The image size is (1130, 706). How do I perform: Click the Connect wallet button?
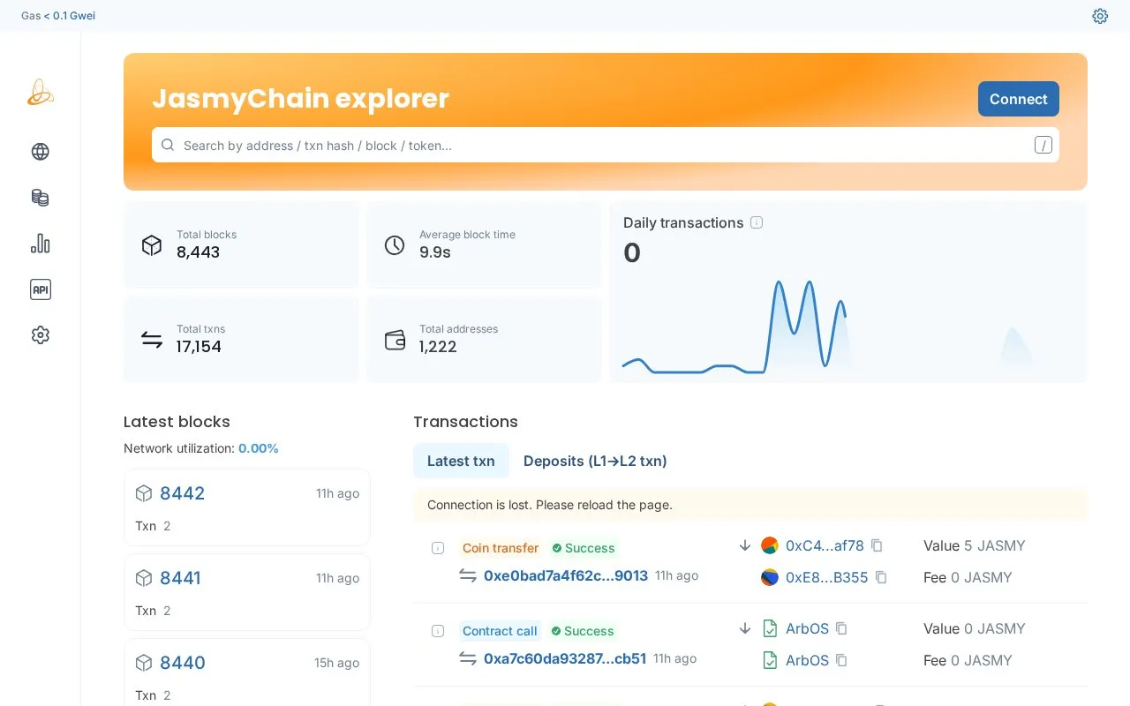tap(1019, 99)
